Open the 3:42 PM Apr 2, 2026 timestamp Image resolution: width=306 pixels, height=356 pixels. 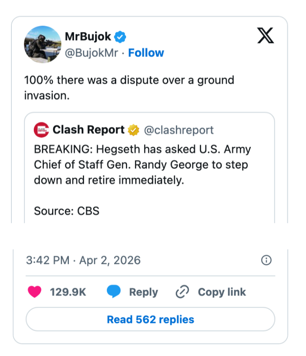[x=83, y=260]
